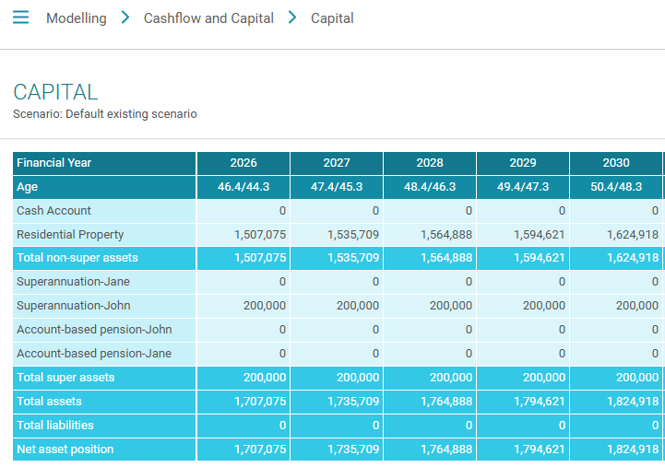Image resolution: width=665 pixels, height=467 pixels.
Task: Select the 2027 column header
Action: 337,163
